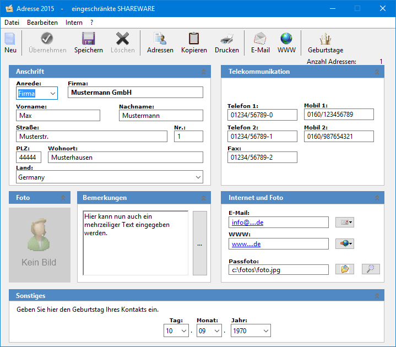Viewport: 396px width, 347px height.
Task: Click the Nachname field
Action: coord(161,116)
